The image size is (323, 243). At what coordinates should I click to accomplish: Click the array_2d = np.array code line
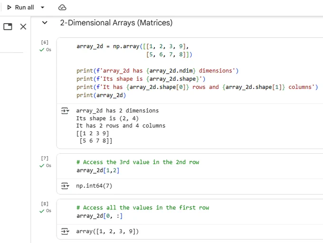[133, 47]
